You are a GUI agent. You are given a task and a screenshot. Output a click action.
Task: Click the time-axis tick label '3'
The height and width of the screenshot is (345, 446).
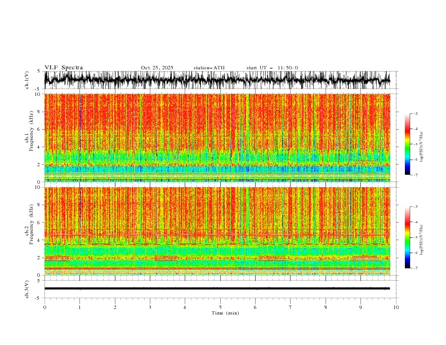[150, 307]
